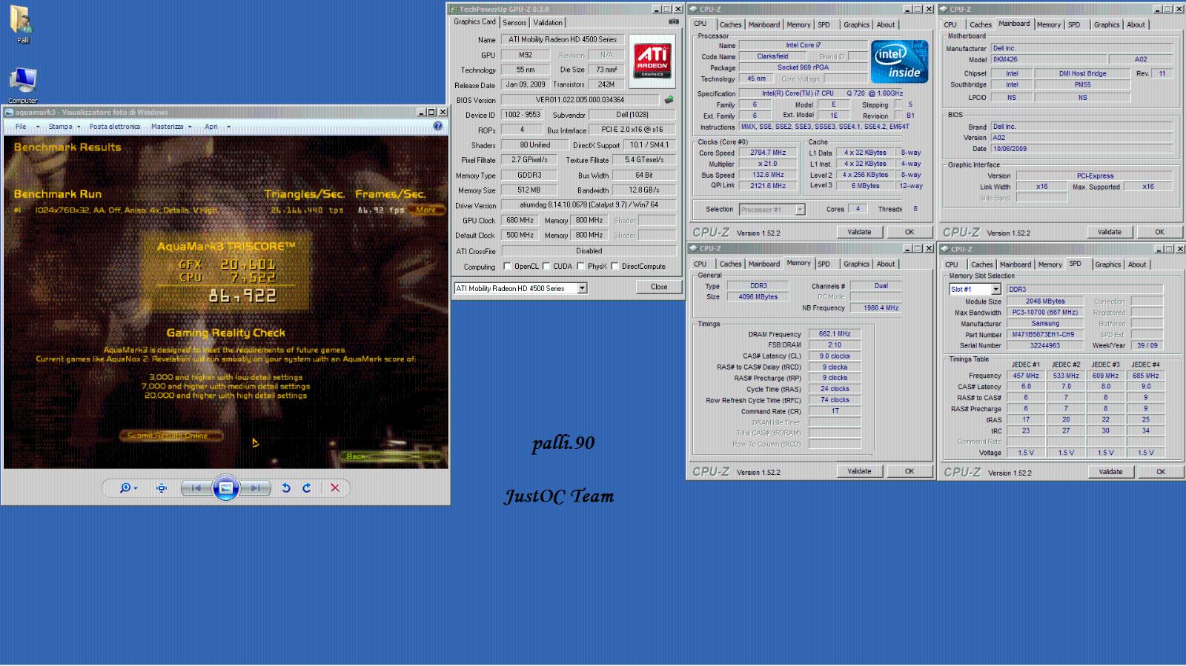Enable the OpenCL checkbox

[x=507, y=267]
